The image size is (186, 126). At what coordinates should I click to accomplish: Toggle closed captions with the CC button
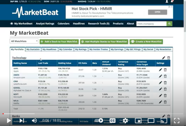coord(113,120)
